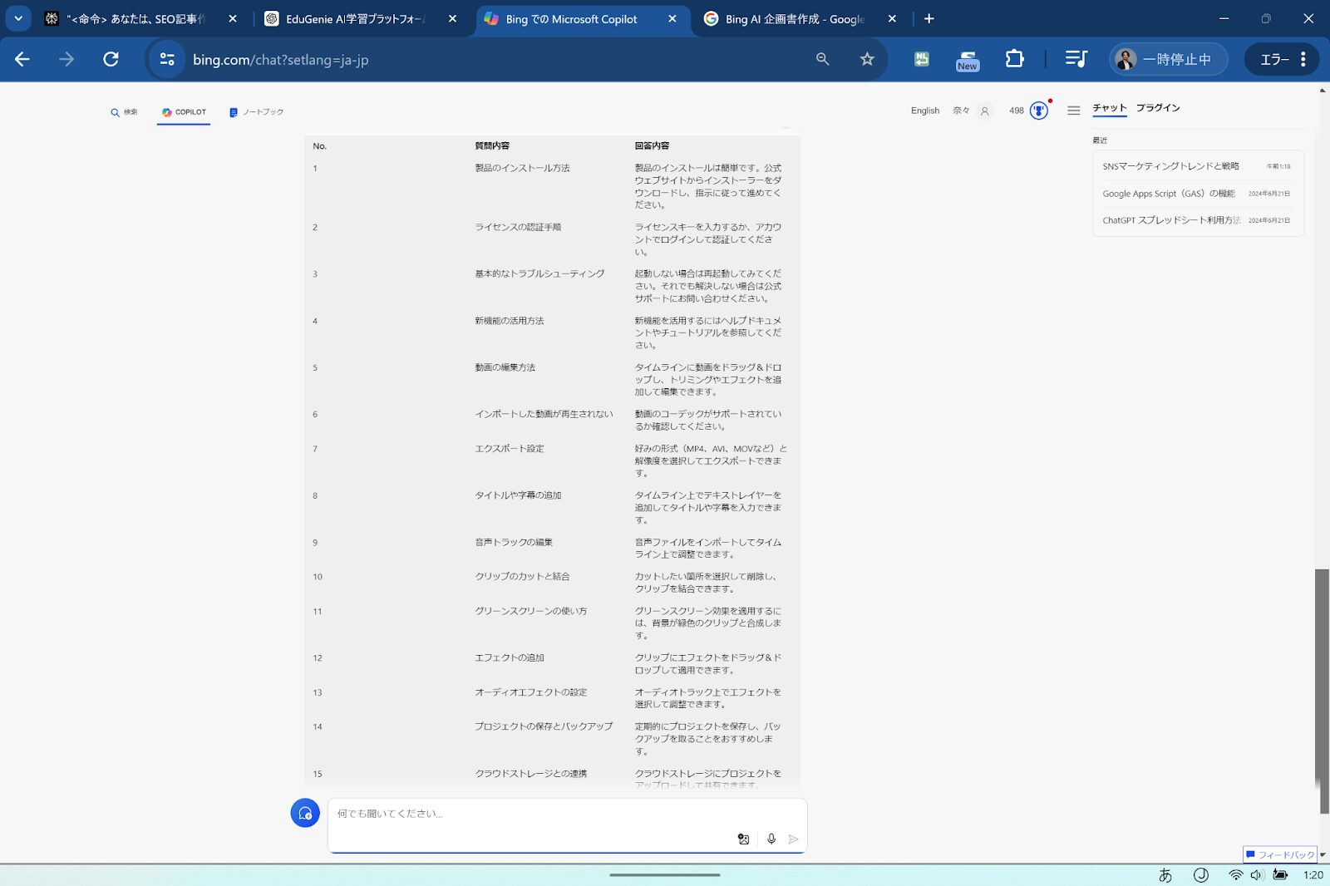Click the add image icon in chat input
The image size is (1330, 886).
pos(743,839)
